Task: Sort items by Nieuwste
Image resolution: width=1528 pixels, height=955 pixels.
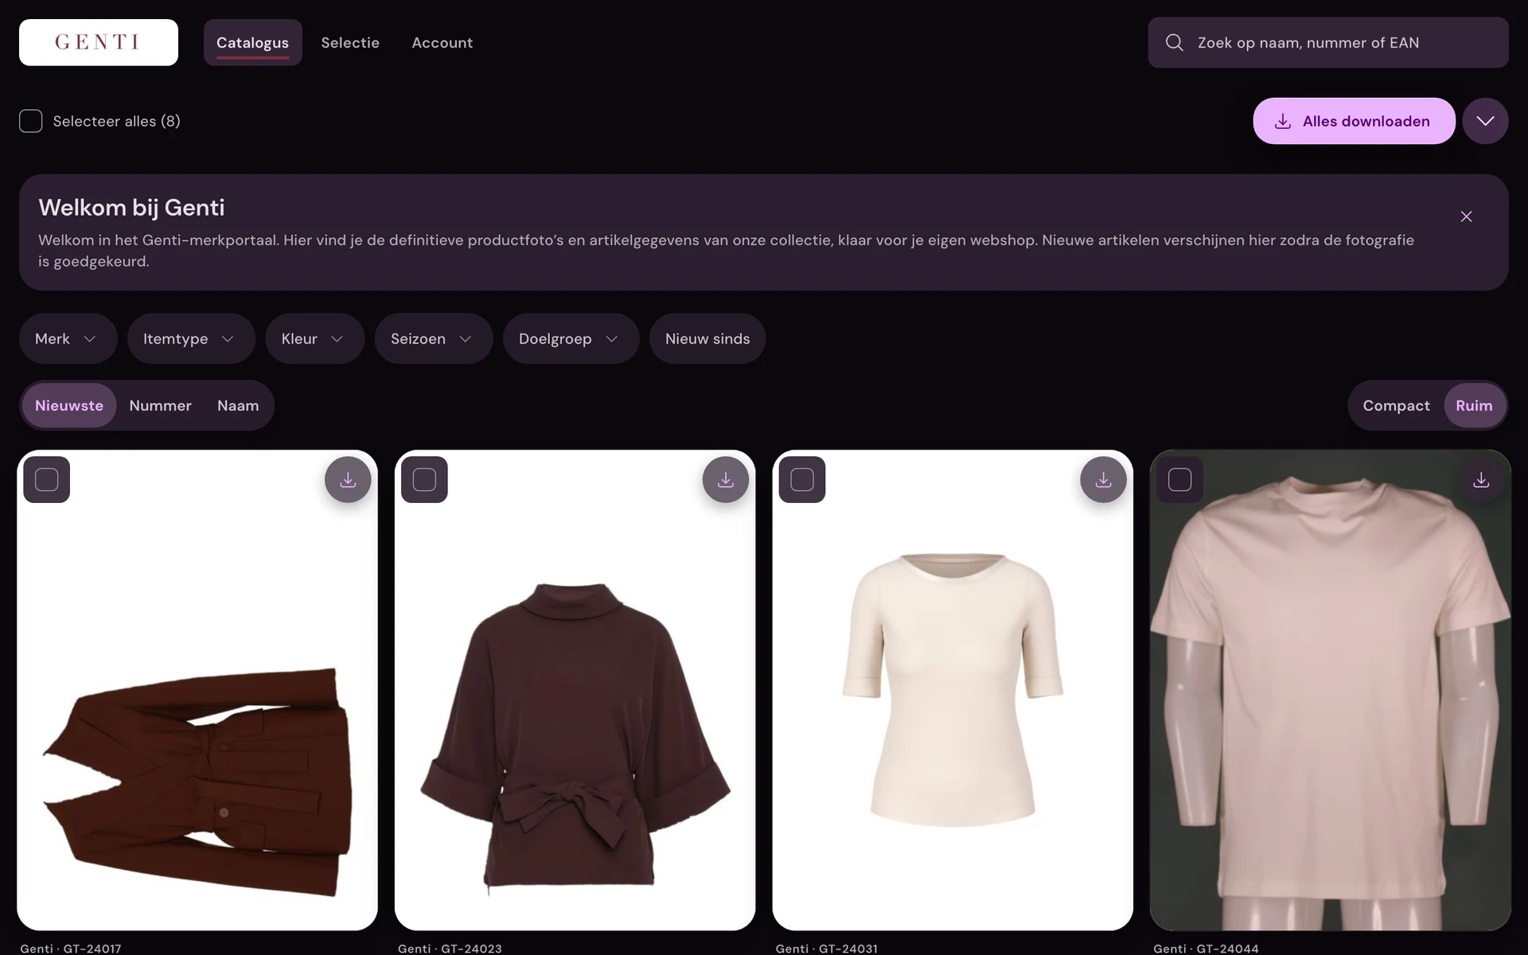Action: pos(69,405)
